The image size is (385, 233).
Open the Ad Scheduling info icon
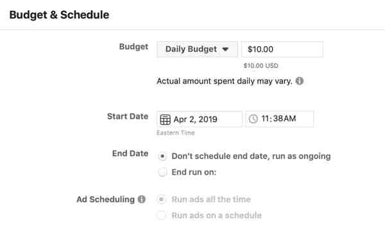pyautogui.click(x=142, y=199)
